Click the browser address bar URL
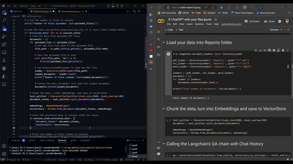 coord(187,7)
